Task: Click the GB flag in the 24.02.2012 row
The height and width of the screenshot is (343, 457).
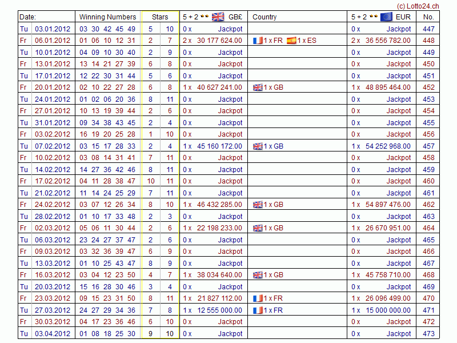Action: [x=257, y=205]
